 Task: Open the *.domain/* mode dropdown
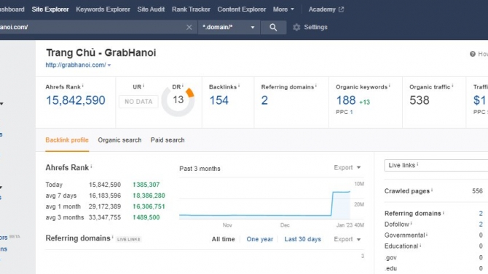[x=229, y=28]
